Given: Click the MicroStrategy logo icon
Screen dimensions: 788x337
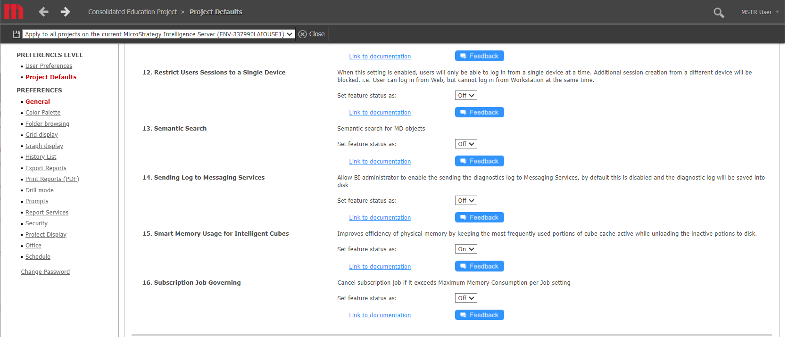Looking at the screenshot, I should tap(14, 12).
